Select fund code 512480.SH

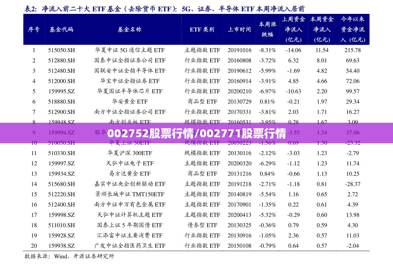pyautogui.click(x=61, y=71)
